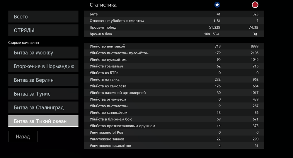Click the white star Allies faction icon
Screen dimensions: 293x158
217,5
